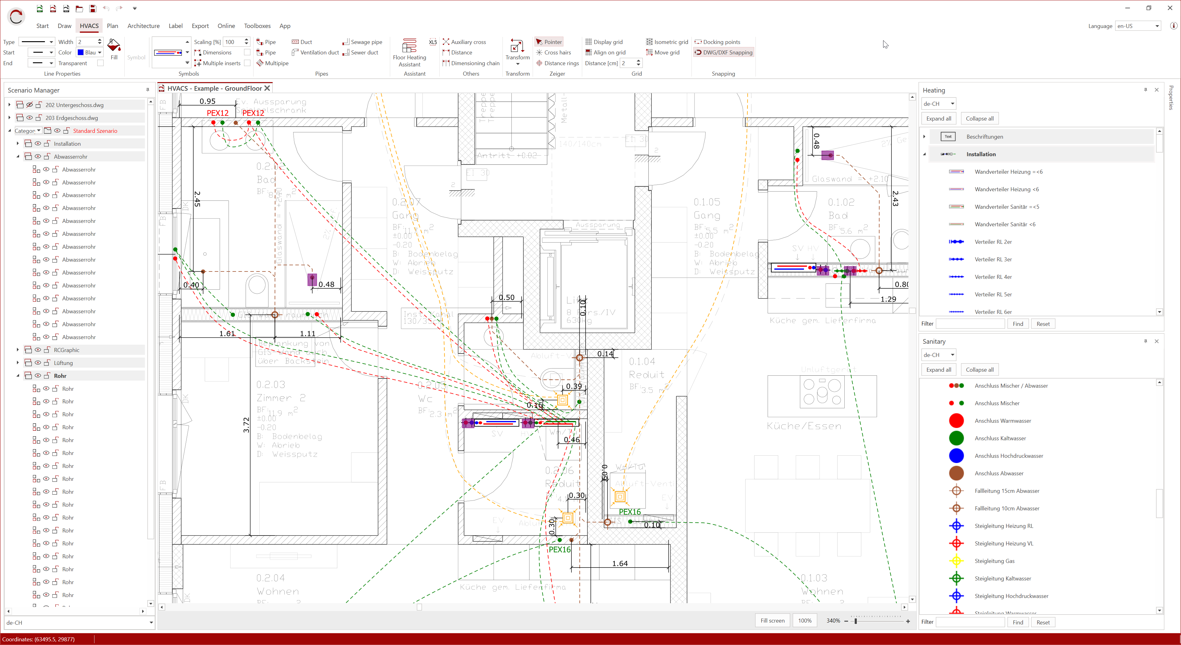This screenshot has width=1181, height=645.
Task: Open the Toolboxes menu tab
Action: tap(257, 26)
